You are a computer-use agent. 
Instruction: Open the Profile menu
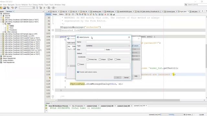point(41,5)
